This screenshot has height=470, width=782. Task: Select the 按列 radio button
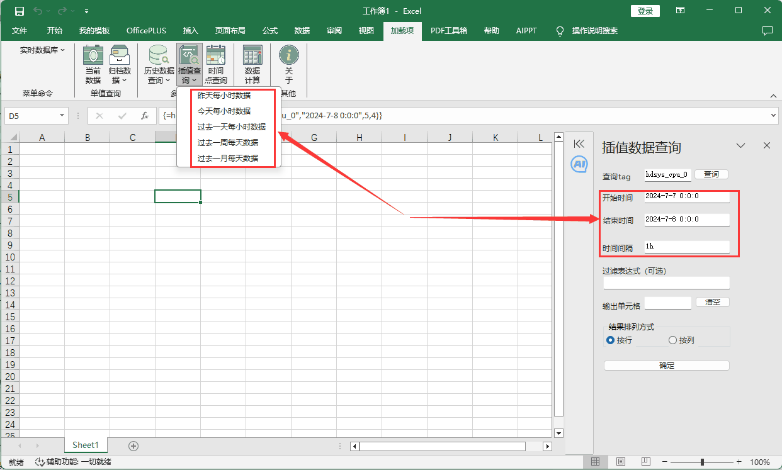(x=672, y=340)
